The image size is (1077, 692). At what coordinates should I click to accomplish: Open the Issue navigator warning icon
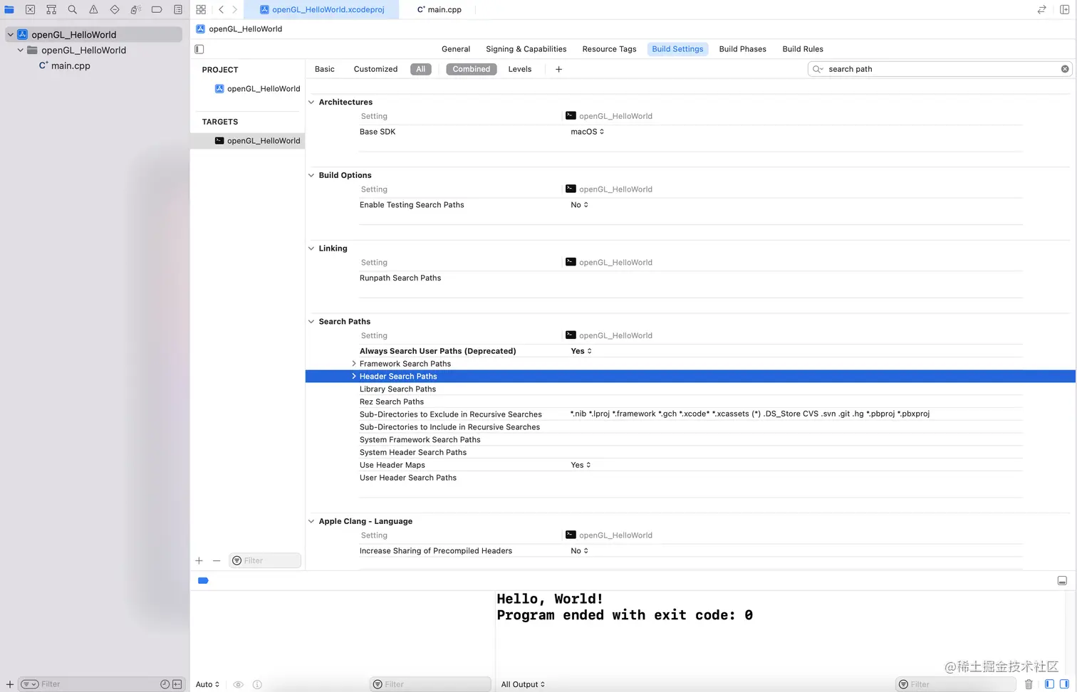[x=93, y=10]
